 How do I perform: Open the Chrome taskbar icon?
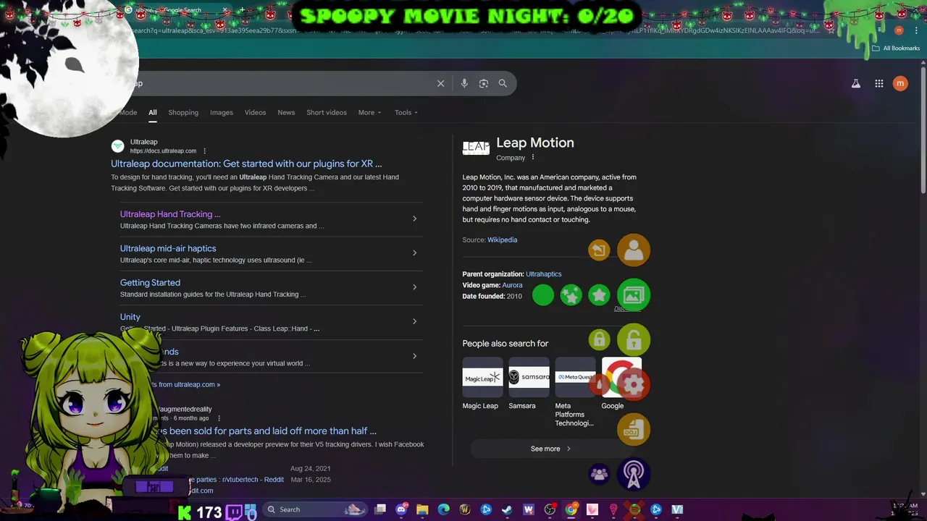[571, 509]
